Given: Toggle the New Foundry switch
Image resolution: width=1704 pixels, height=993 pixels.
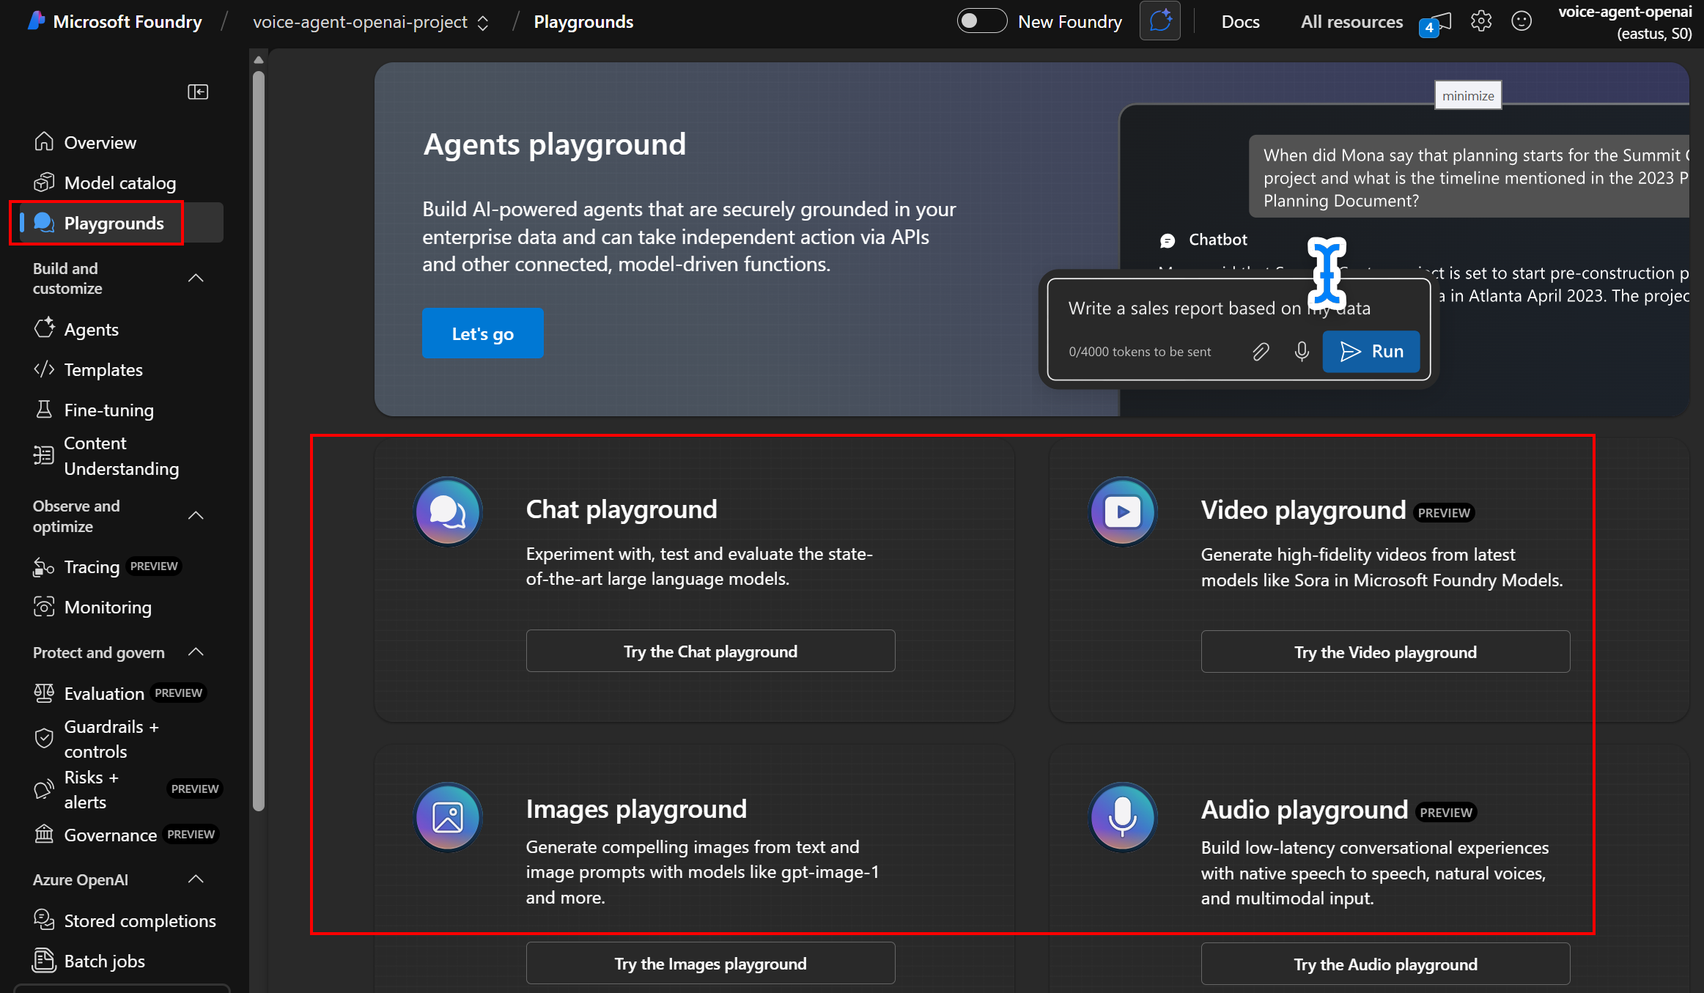Looking at the screenshot, I should [x=981, y=21].
